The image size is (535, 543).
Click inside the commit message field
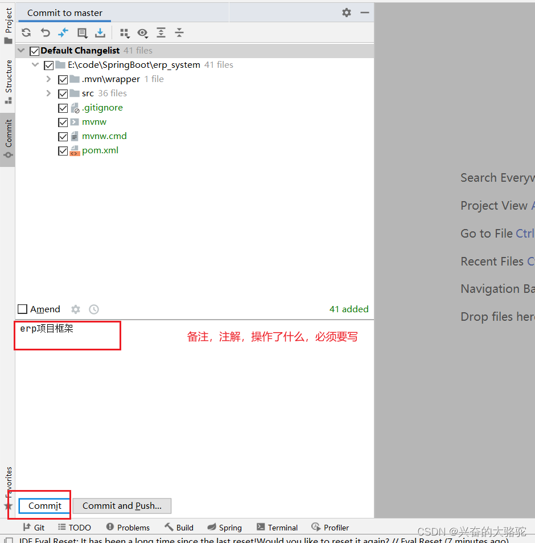click(x=67, y=335)
